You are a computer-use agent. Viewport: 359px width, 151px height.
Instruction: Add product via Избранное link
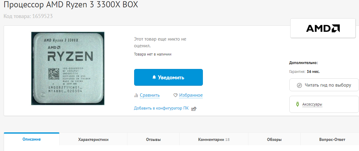click(191, 95)
